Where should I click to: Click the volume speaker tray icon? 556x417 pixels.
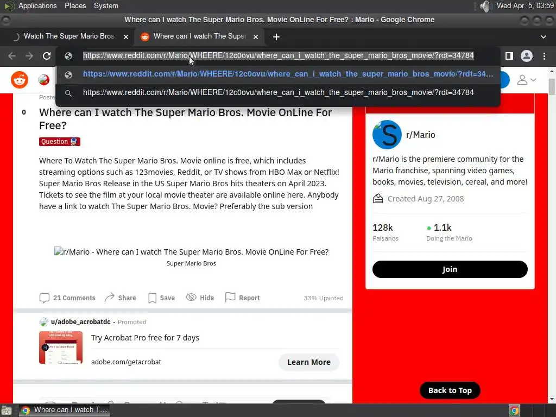[485, 6]
